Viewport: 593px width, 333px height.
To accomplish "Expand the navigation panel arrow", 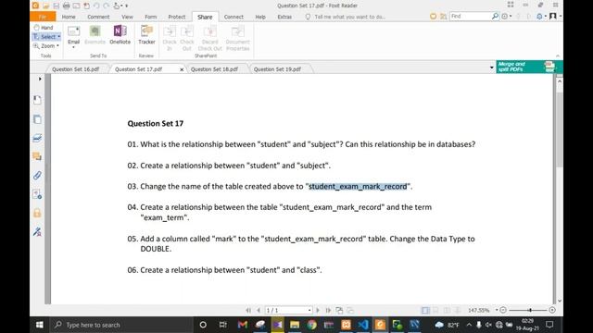I will (40, 79).
